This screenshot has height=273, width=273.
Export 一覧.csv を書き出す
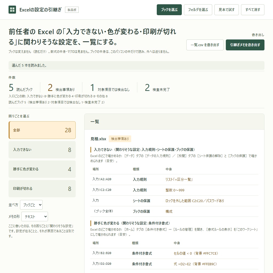[205, 45]
